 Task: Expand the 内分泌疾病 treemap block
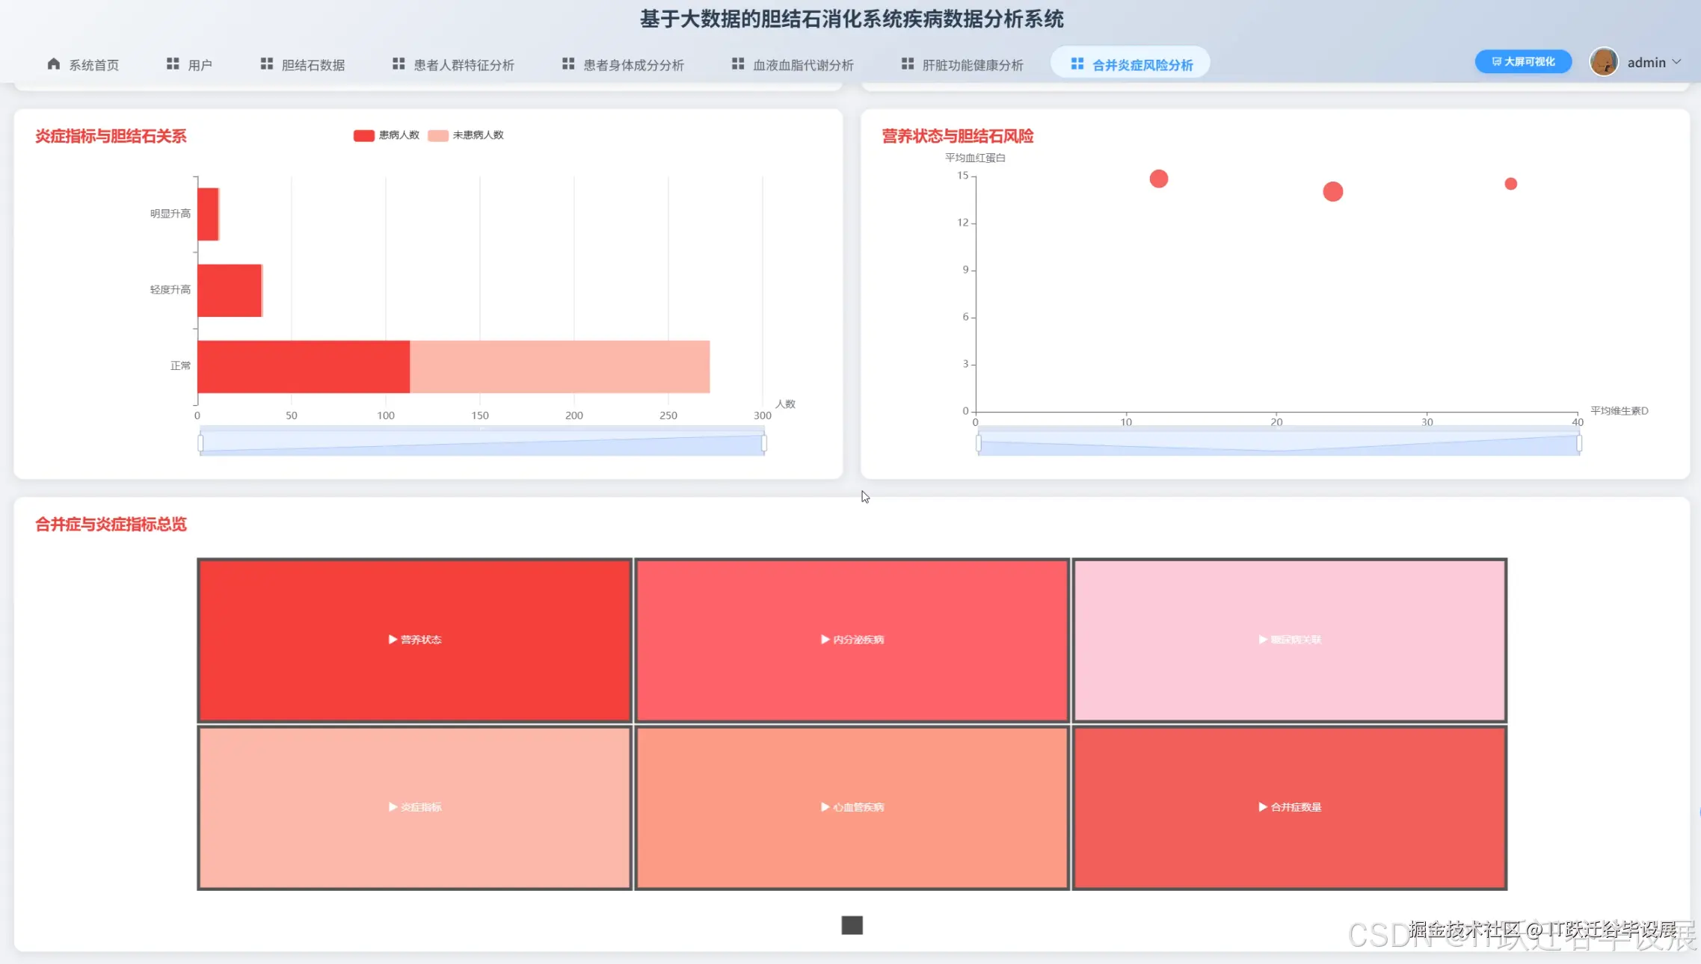click(852, 640)
